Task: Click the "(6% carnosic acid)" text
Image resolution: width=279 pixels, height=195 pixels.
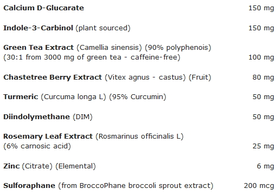Action: 37,146
